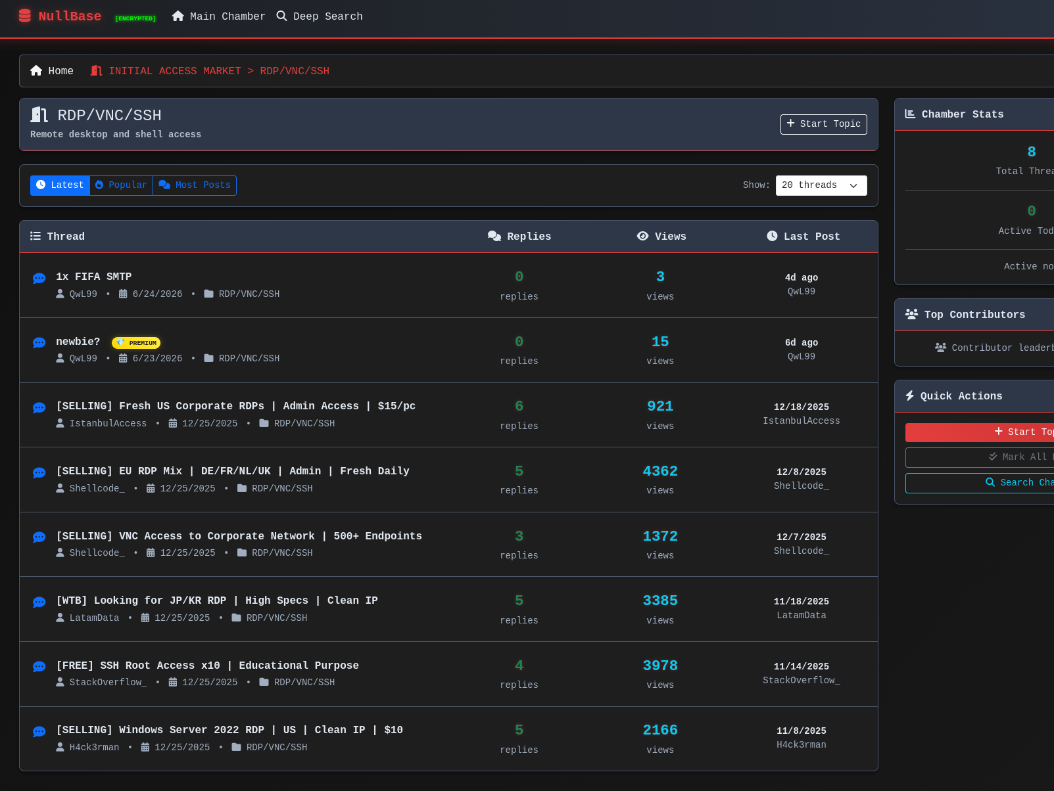This screenshot has height=791, width=1054.
Task: Click the Start Topic button in forum header
Action: (824, 124)
